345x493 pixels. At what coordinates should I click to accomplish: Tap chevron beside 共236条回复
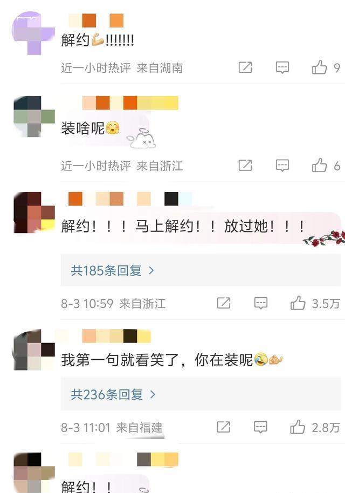(x=153, y=394)
